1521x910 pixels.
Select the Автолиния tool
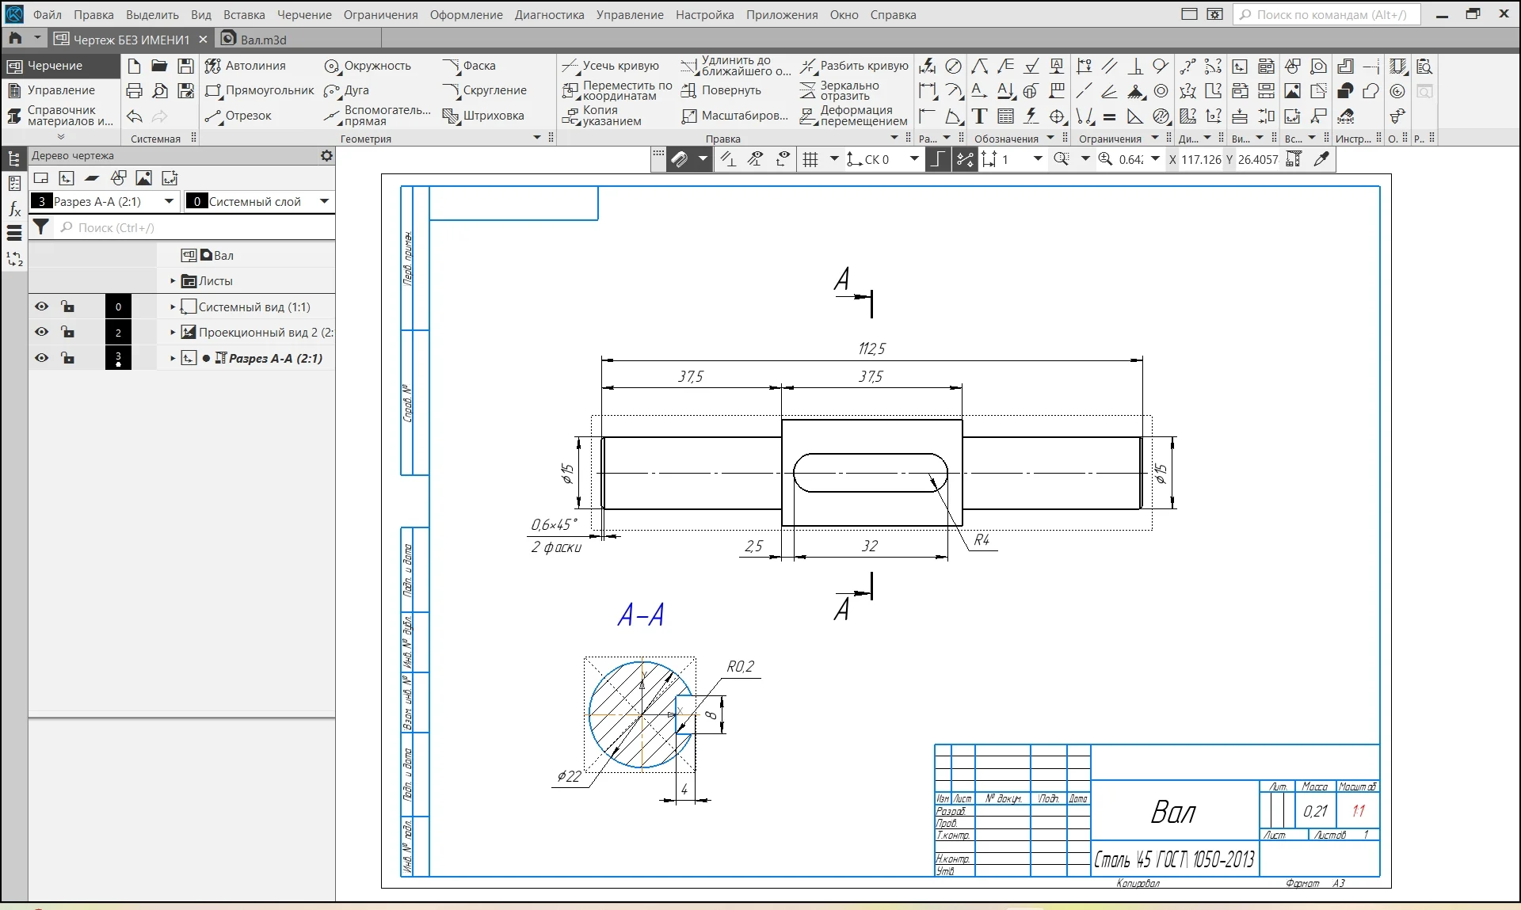pos(246,66)
